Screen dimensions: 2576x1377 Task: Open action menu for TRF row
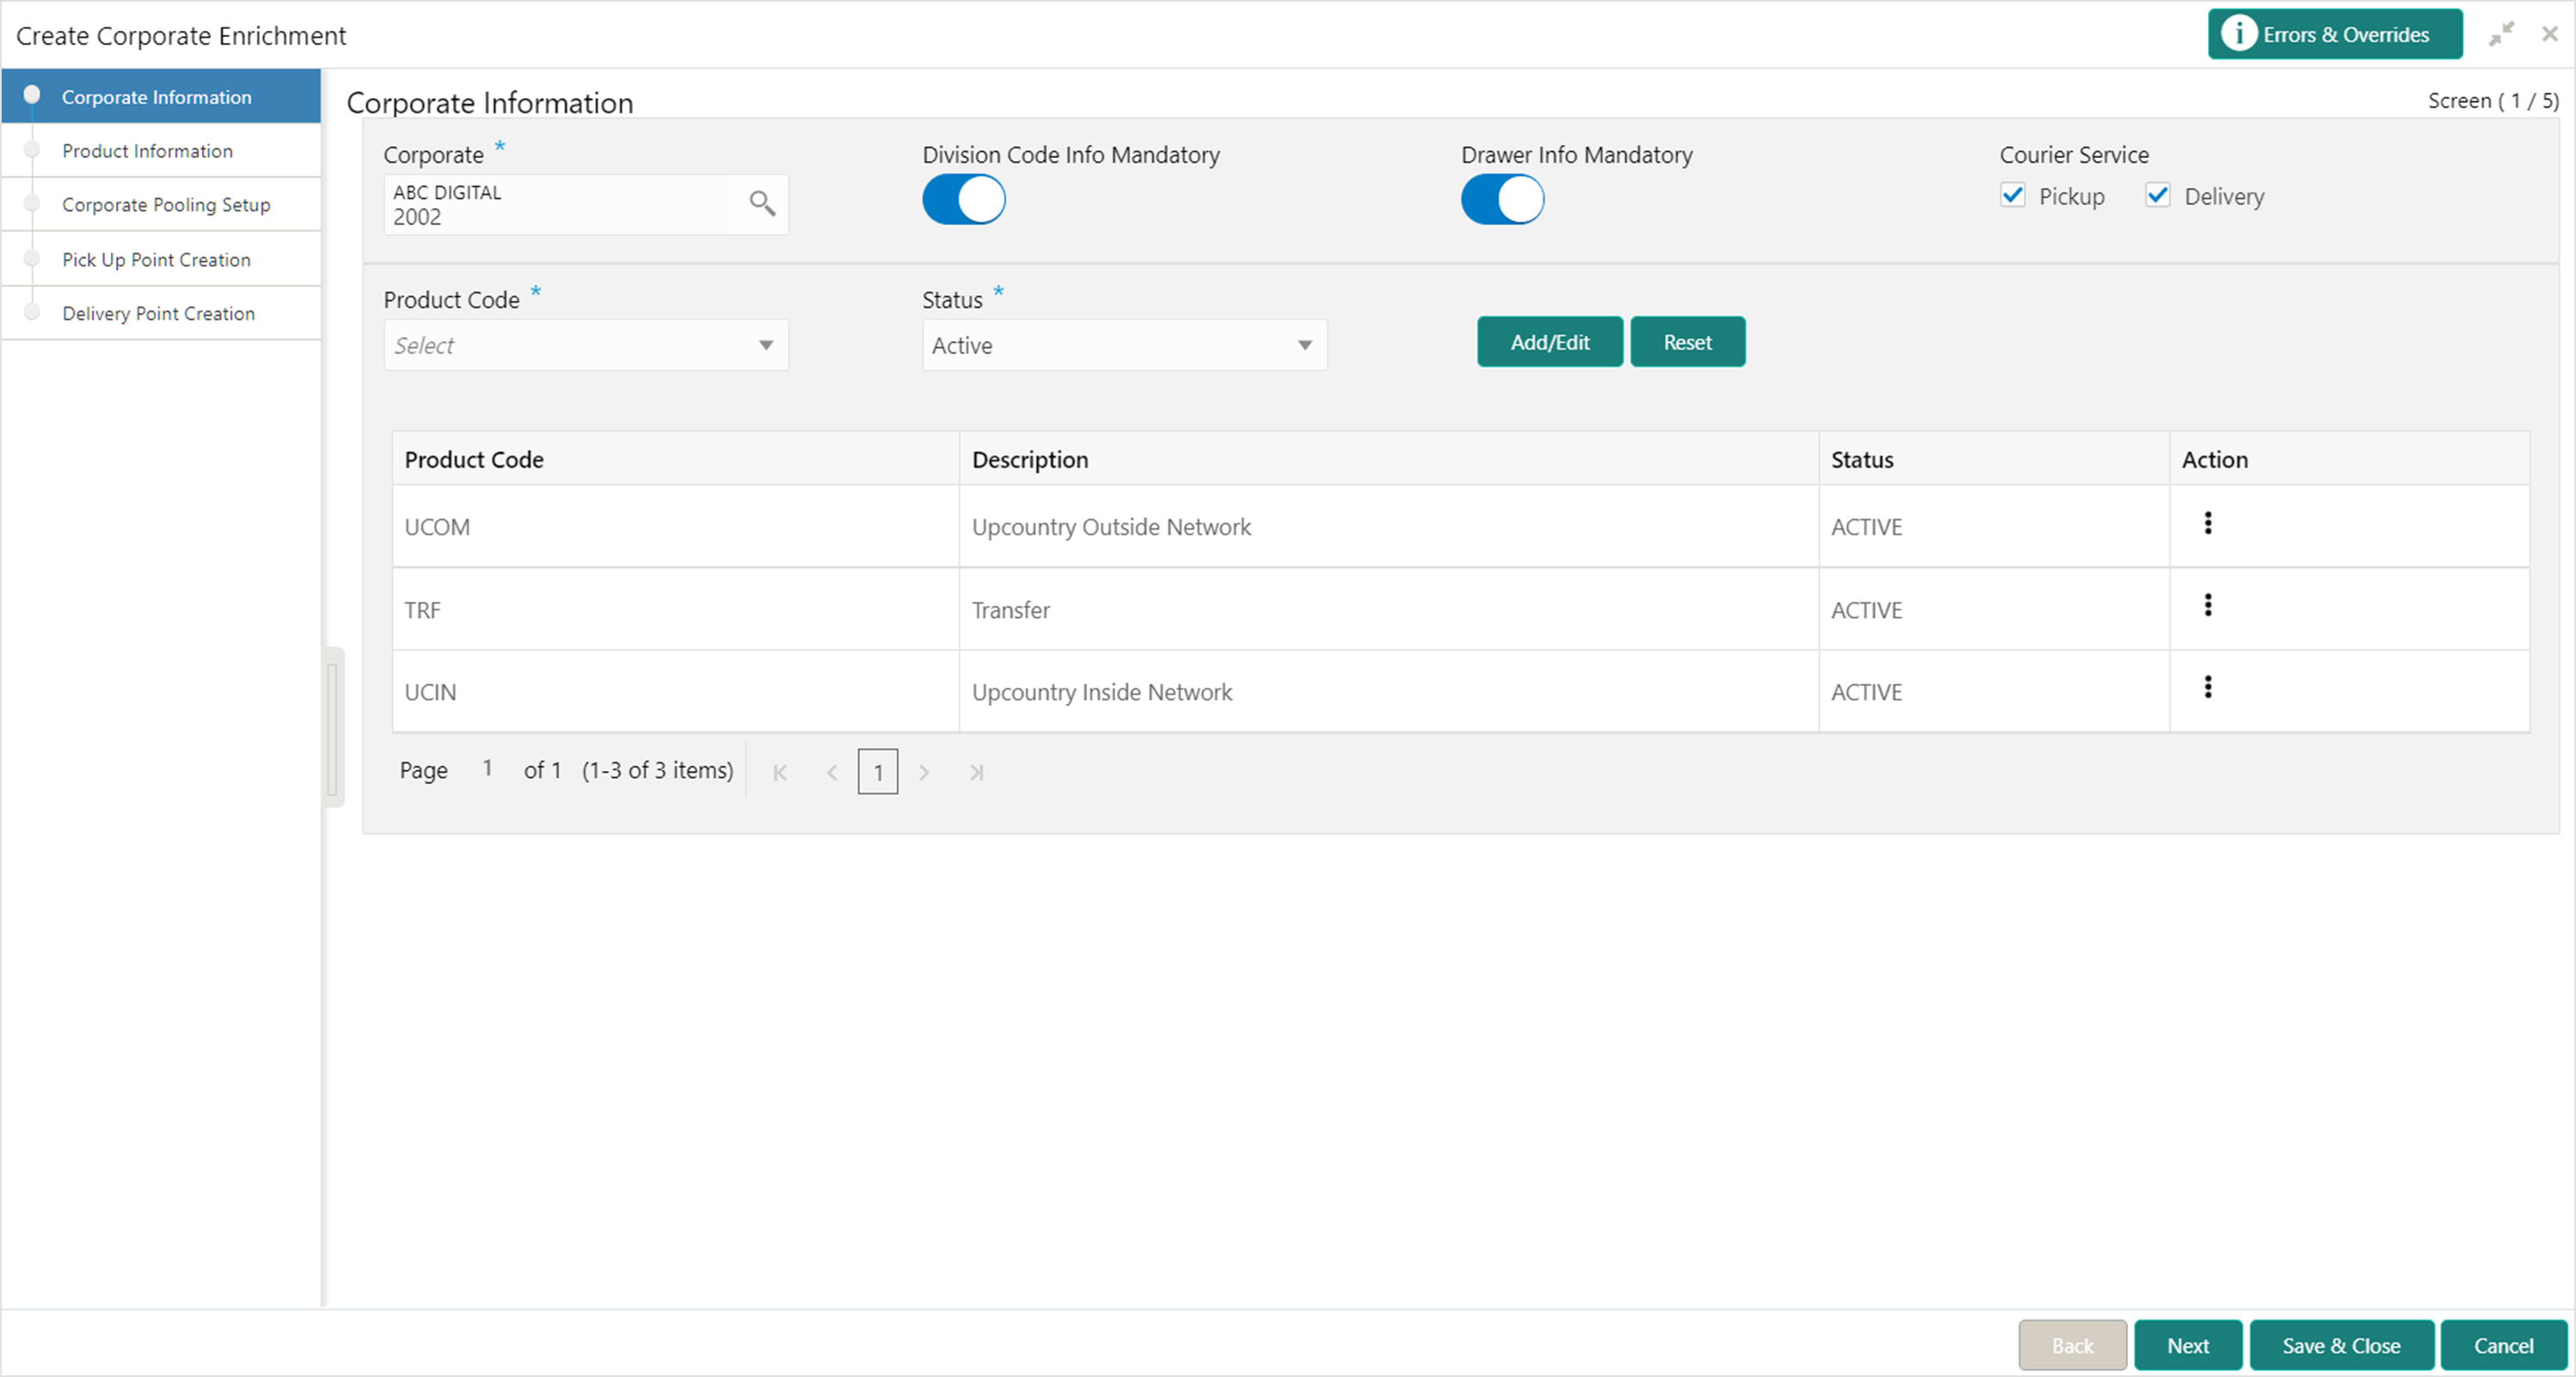coord(2208,605)
